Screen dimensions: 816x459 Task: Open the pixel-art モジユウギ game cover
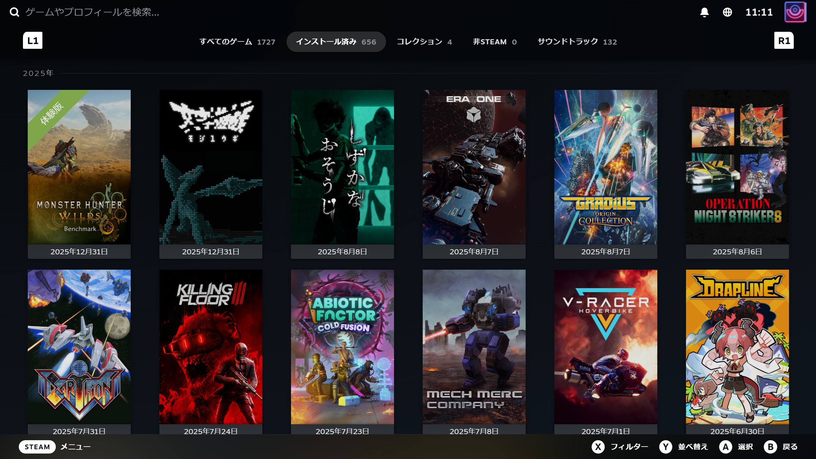[x=211, y=167]
